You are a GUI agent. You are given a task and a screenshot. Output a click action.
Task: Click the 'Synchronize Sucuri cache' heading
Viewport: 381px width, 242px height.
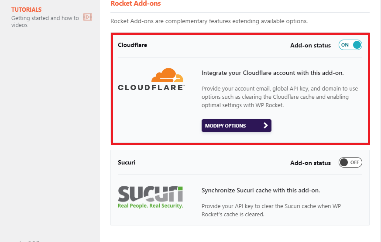pyautogui.click(x=261, y=190)
